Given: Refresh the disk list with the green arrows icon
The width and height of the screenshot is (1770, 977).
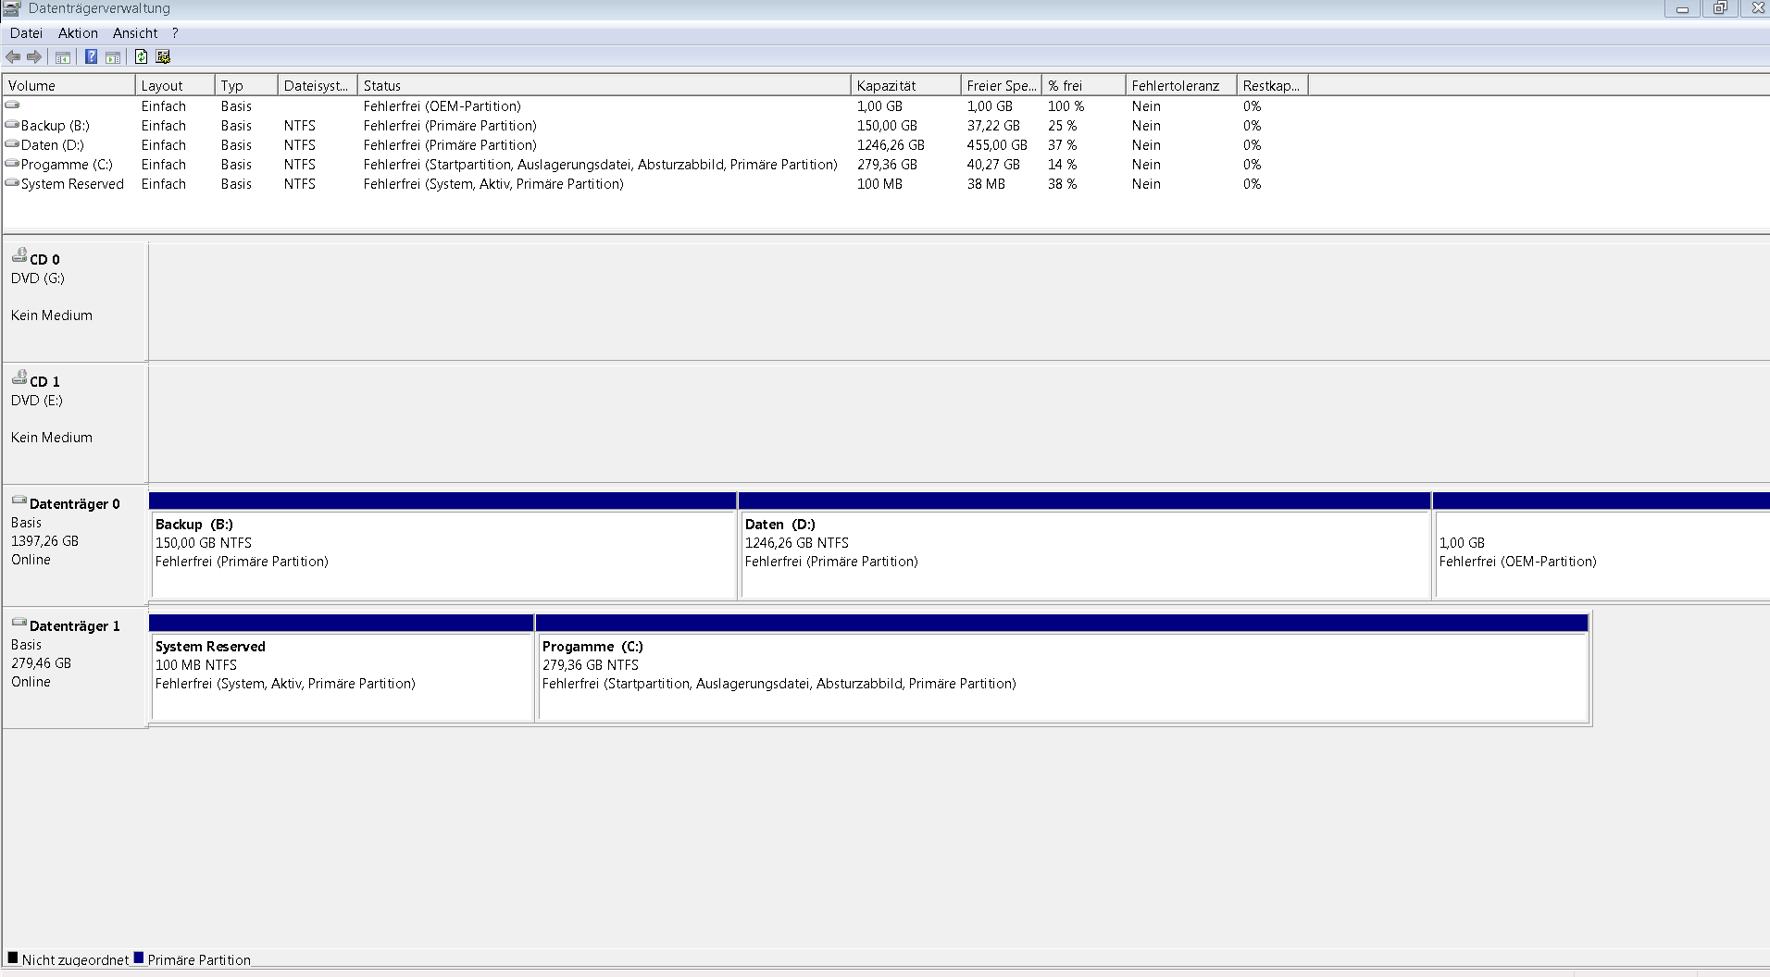Looking at the screenshot, I should pyautogui.click(x=141, y=56).
